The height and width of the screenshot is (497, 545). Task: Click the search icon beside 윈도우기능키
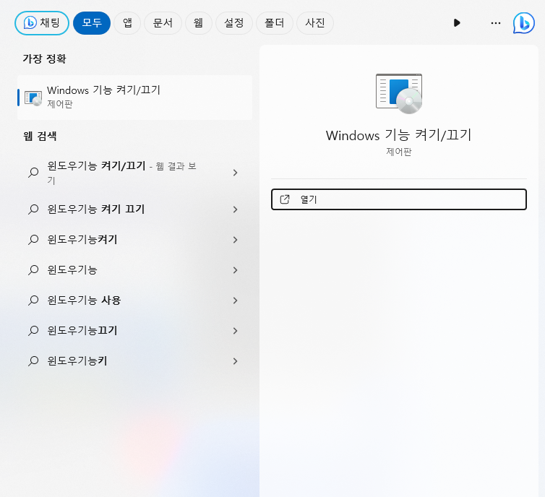pos(33,361)
